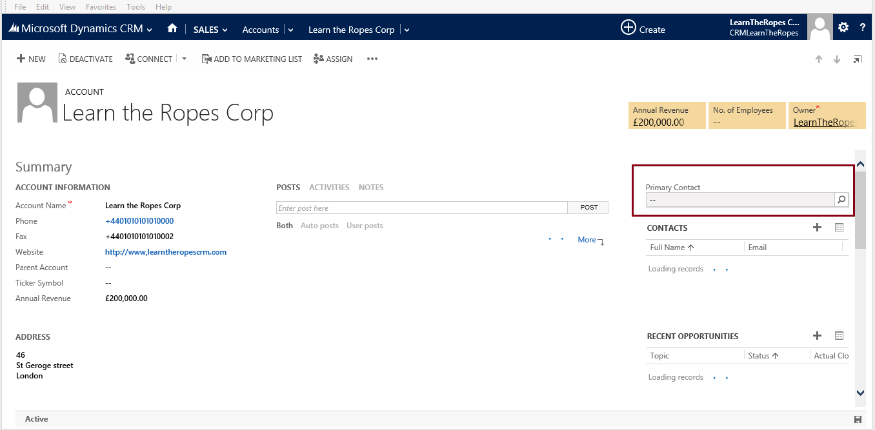This screenshot has width=875, height=430.
Task: Click the POST button
Action: click(588, 207)
